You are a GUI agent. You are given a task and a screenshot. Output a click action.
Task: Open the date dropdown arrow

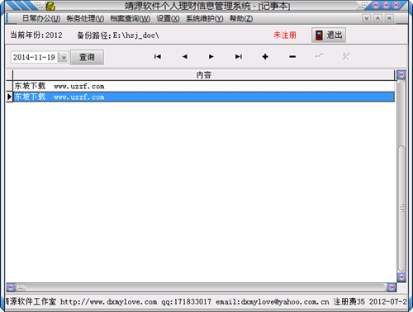point(64,58)
